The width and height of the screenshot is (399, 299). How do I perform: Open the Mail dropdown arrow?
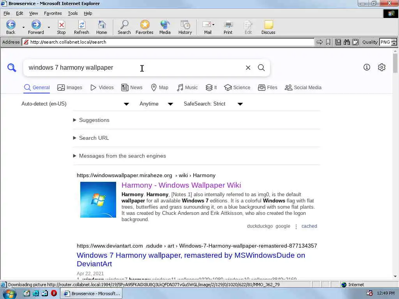point(213,25)
